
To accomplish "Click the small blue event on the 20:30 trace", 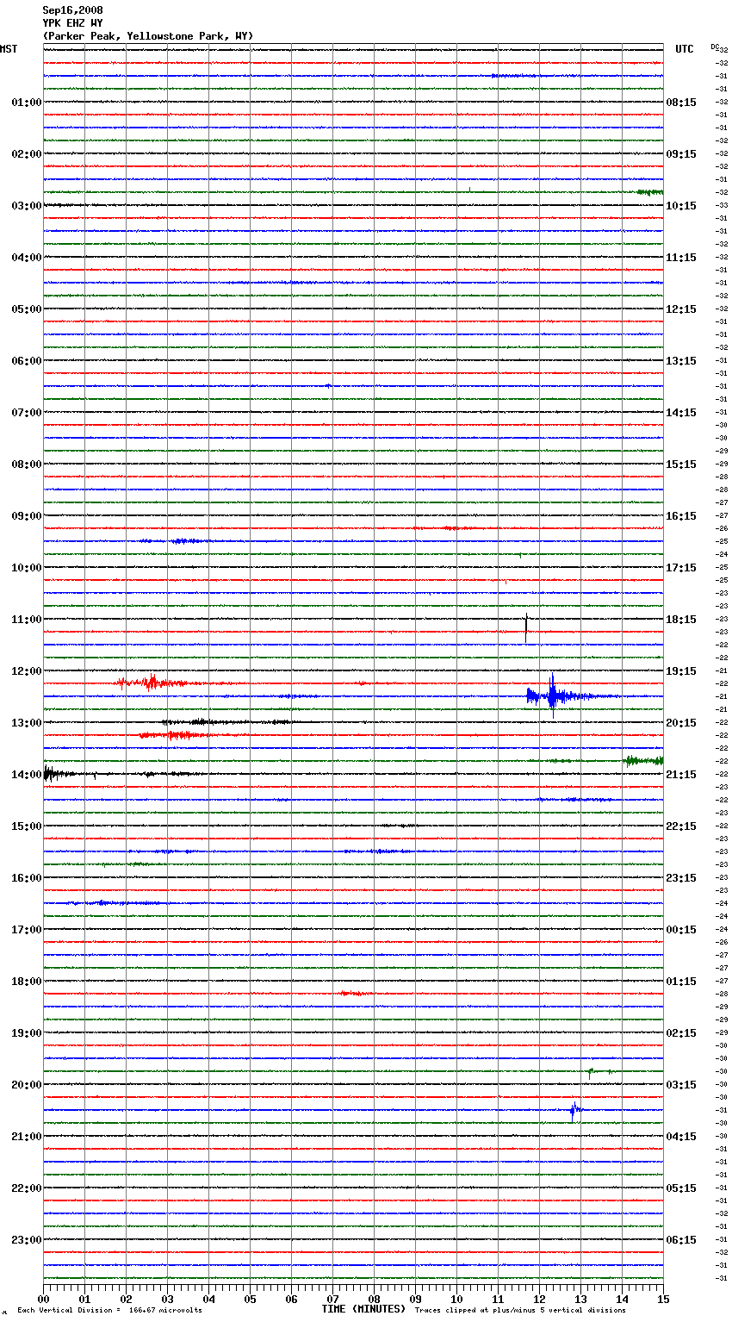I will pyautogui.click(x=574, y=1110).
